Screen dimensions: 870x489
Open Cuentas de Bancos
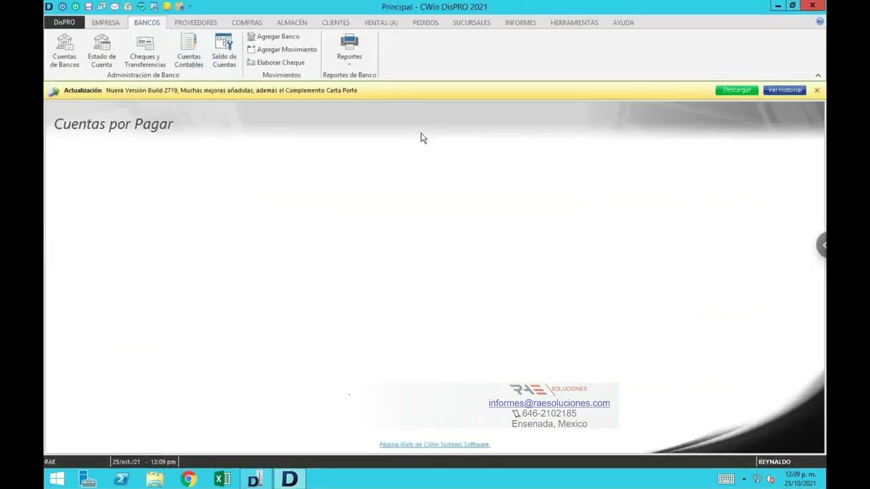click(x=65, y=51)
